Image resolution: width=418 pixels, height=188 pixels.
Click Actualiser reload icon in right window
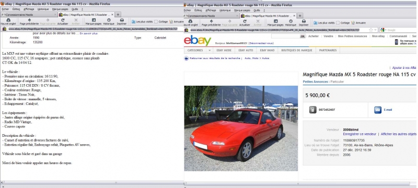coord(245,21)
